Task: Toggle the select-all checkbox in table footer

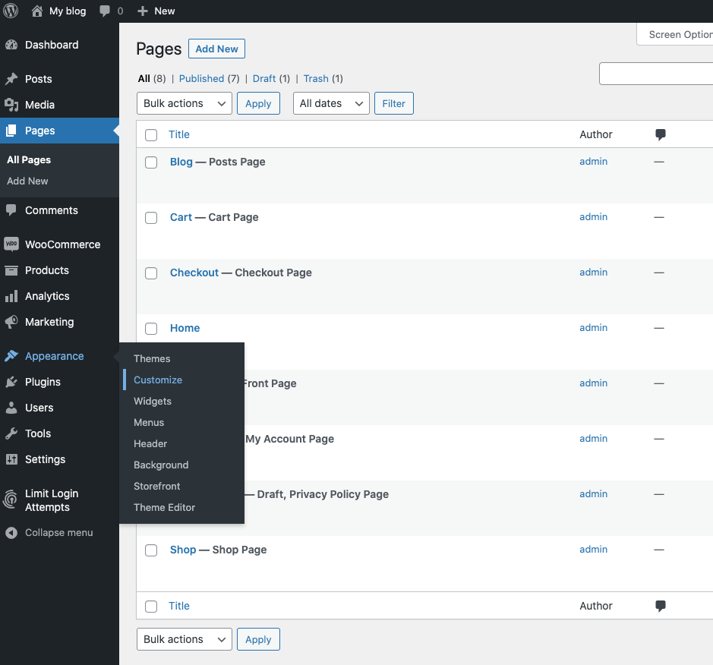Action: [151, 607]
